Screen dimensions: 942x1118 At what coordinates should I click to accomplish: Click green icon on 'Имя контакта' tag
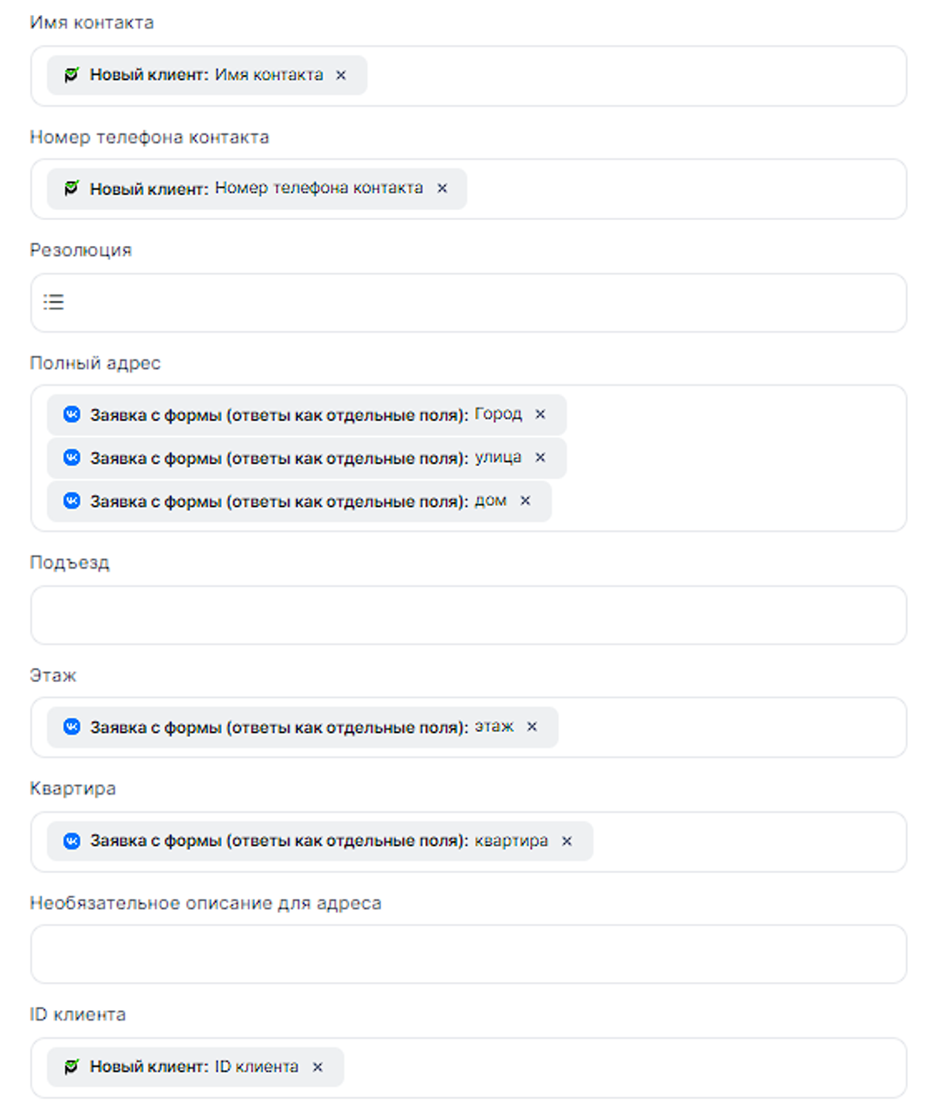(x=73, y=75)
